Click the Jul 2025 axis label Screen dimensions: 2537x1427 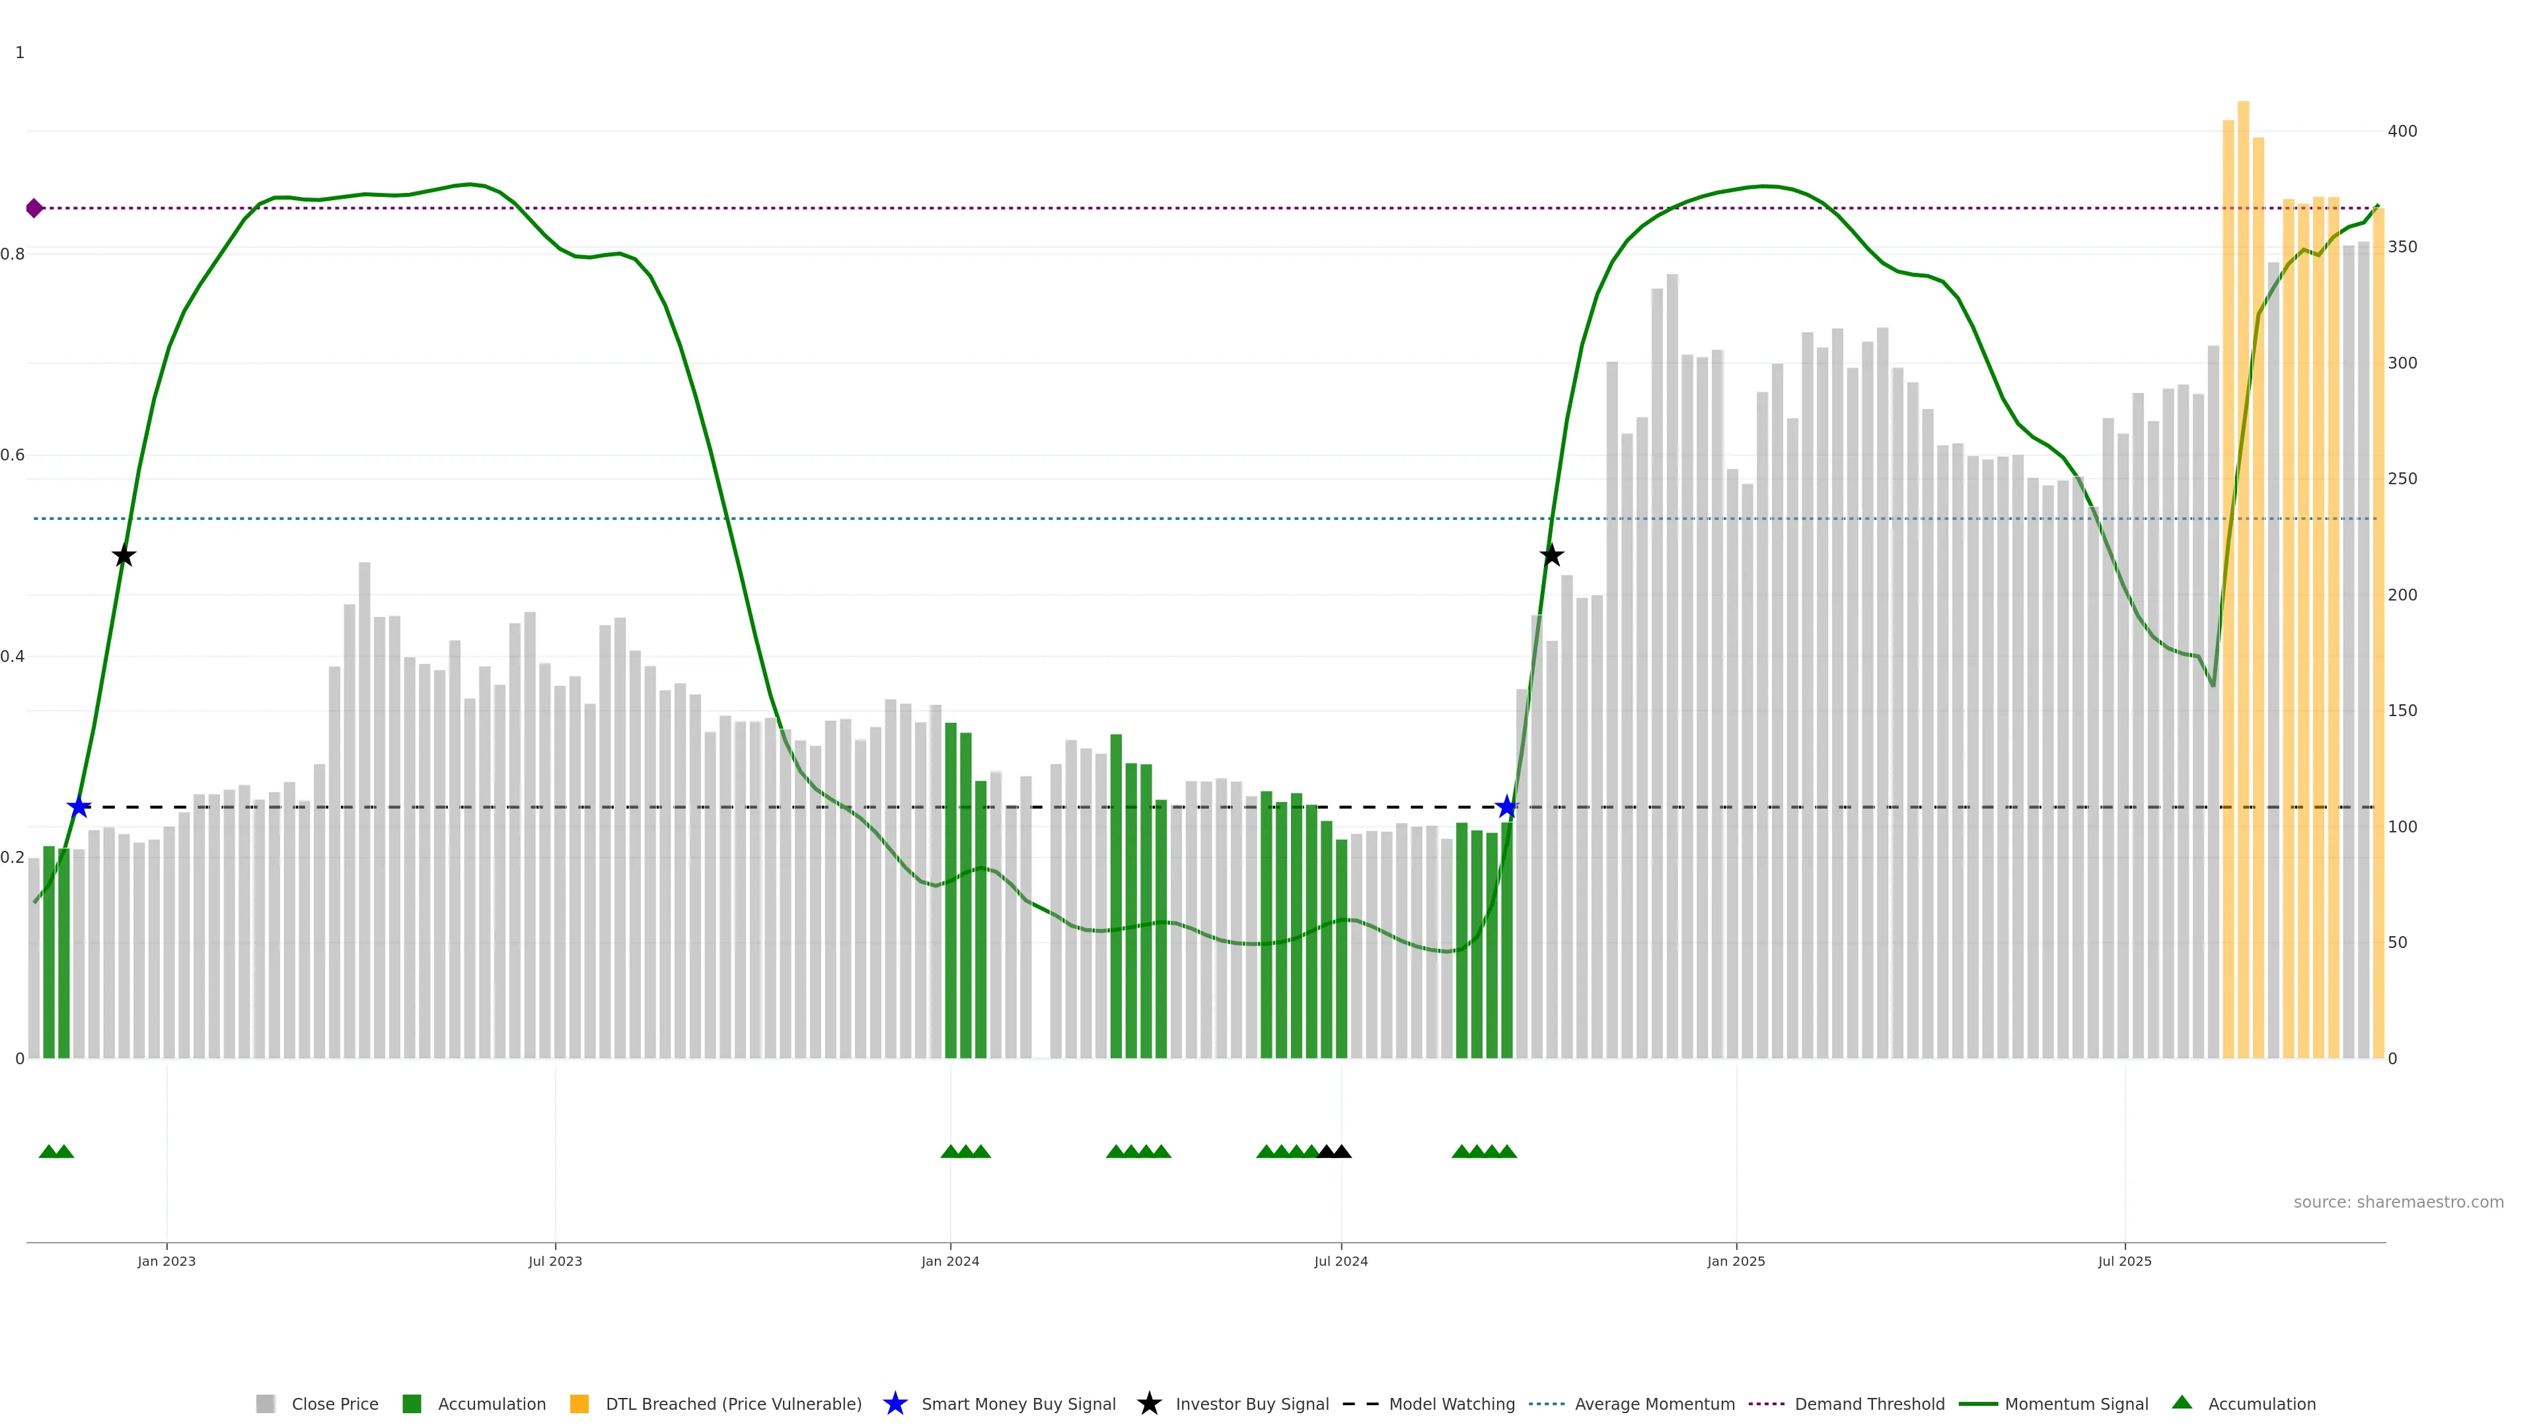coord(2124,1261)
